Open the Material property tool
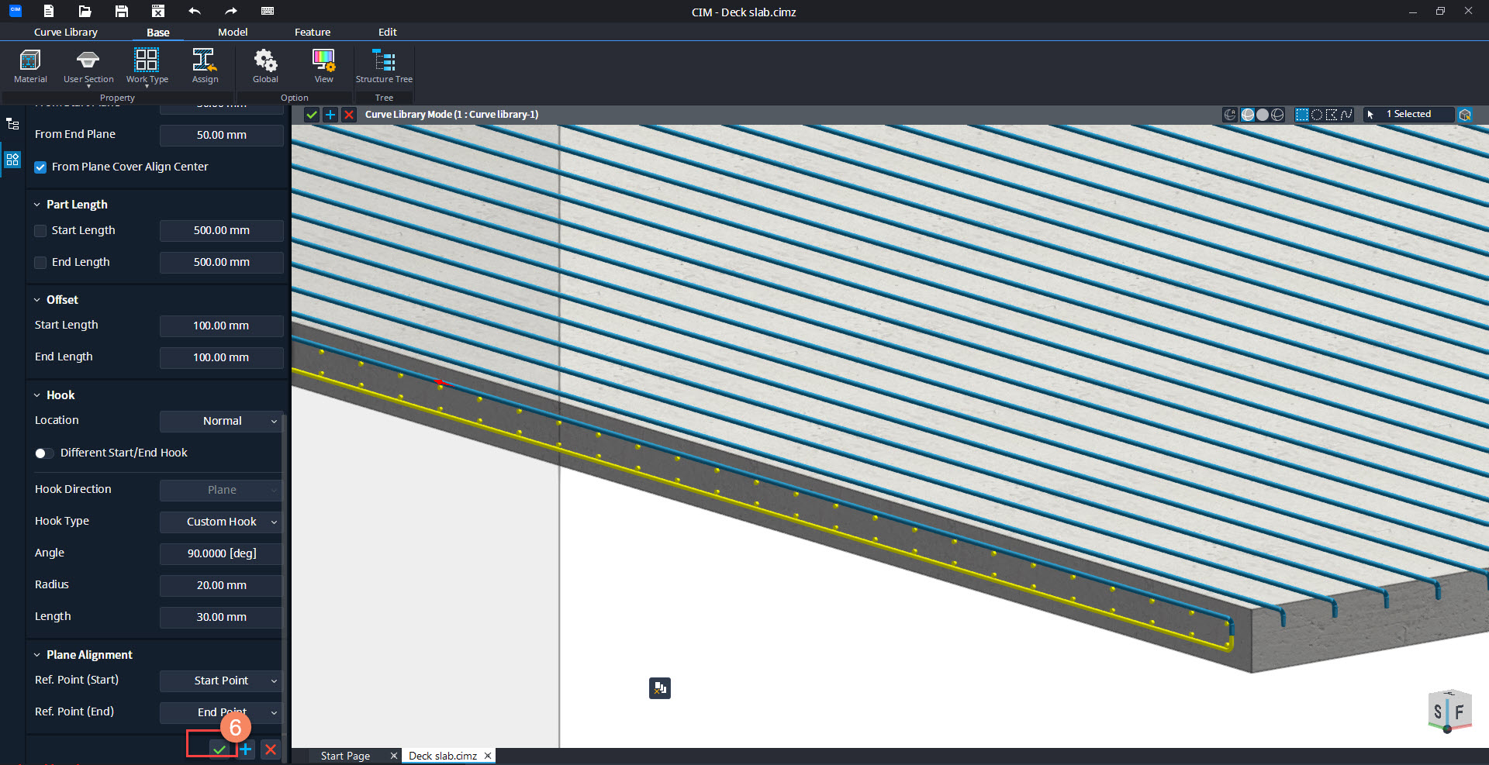Image resolution: width=1489 pixels, height=765 pixels. point(30,66)
